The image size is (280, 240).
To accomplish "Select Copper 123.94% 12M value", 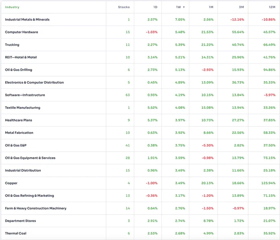I will [268, 183].
